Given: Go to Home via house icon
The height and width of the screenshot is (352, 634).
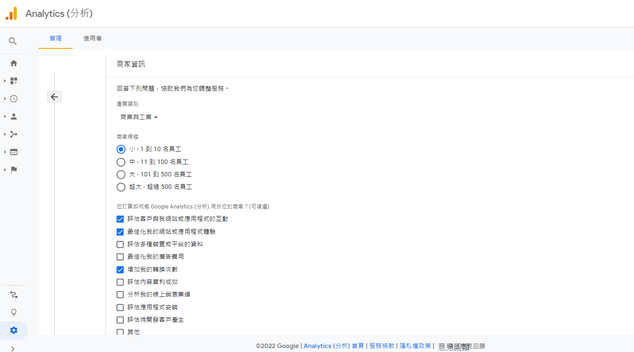Looking at the screenshot, I should point(14,63).
